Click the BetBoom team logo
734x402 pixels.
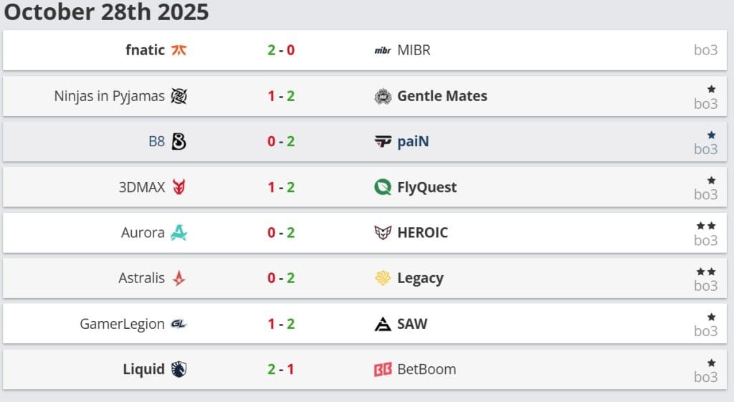[383, 370]
